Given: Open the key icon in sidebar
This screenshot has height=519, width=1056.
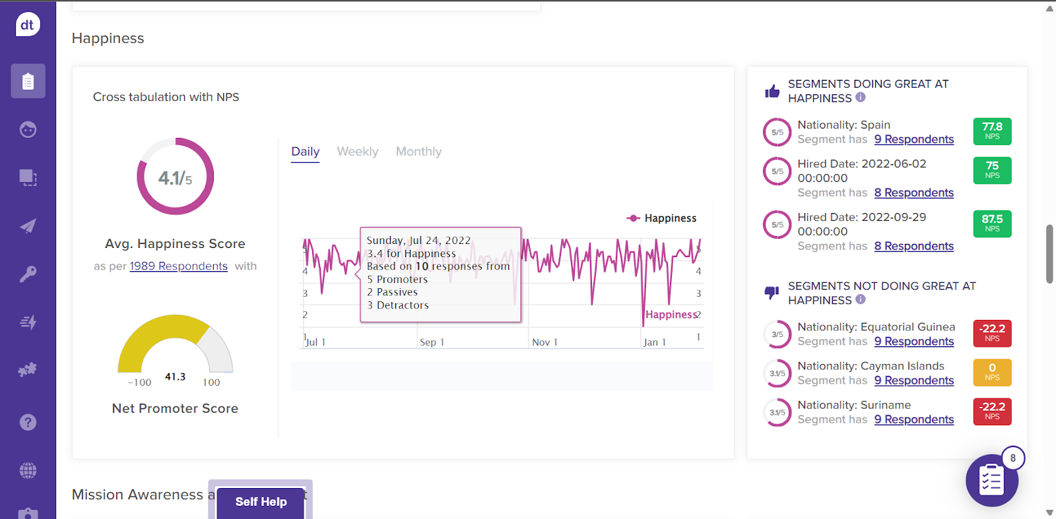Looking at the screenshot, I should 28,274.
